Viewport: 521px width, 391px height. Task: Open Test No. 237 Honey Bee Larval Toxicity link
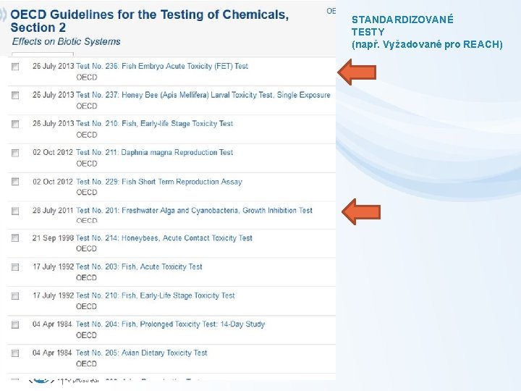[203, 95]
